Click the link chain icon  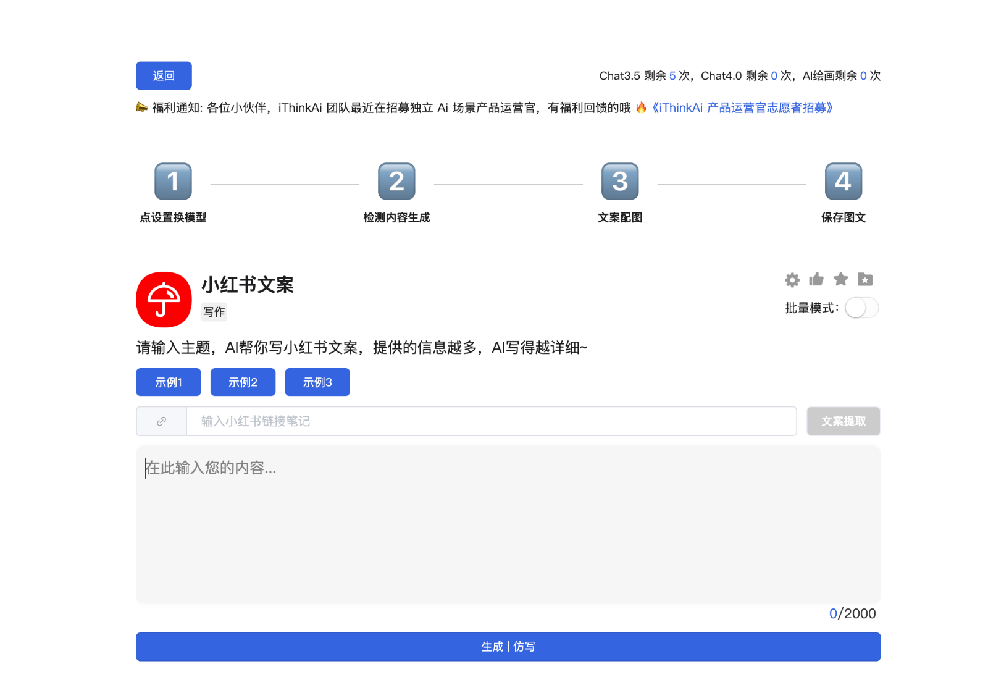161,421
